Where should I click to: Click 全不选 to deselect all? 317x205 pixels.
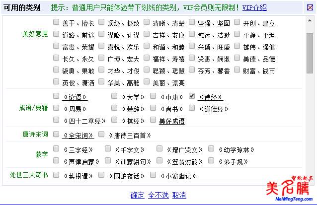click(x=158, y=195)
